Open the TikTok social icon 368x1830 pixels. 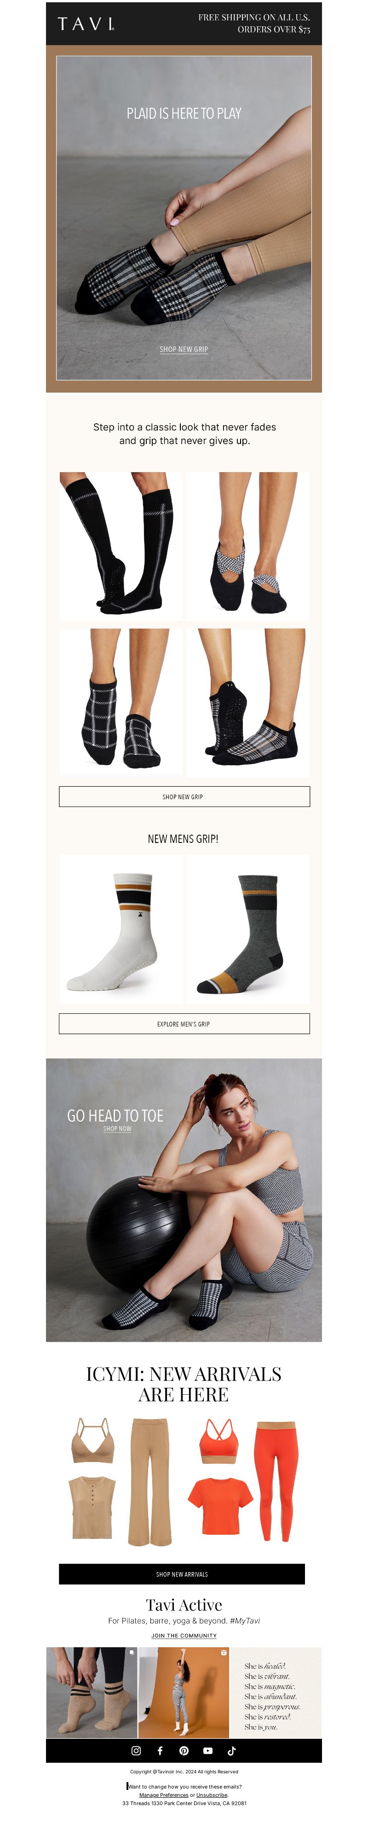pos(231,1750)
